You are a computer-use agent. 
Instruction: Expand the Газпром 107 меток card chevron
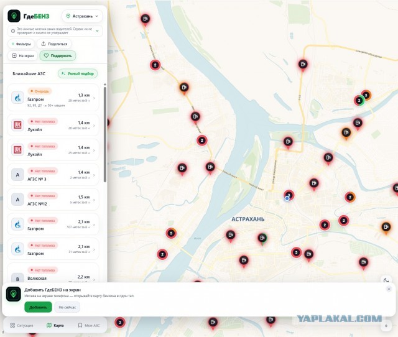[94, 225]
